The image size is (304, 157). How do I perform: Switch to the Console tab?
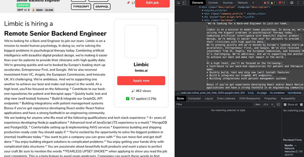(213, 3)
